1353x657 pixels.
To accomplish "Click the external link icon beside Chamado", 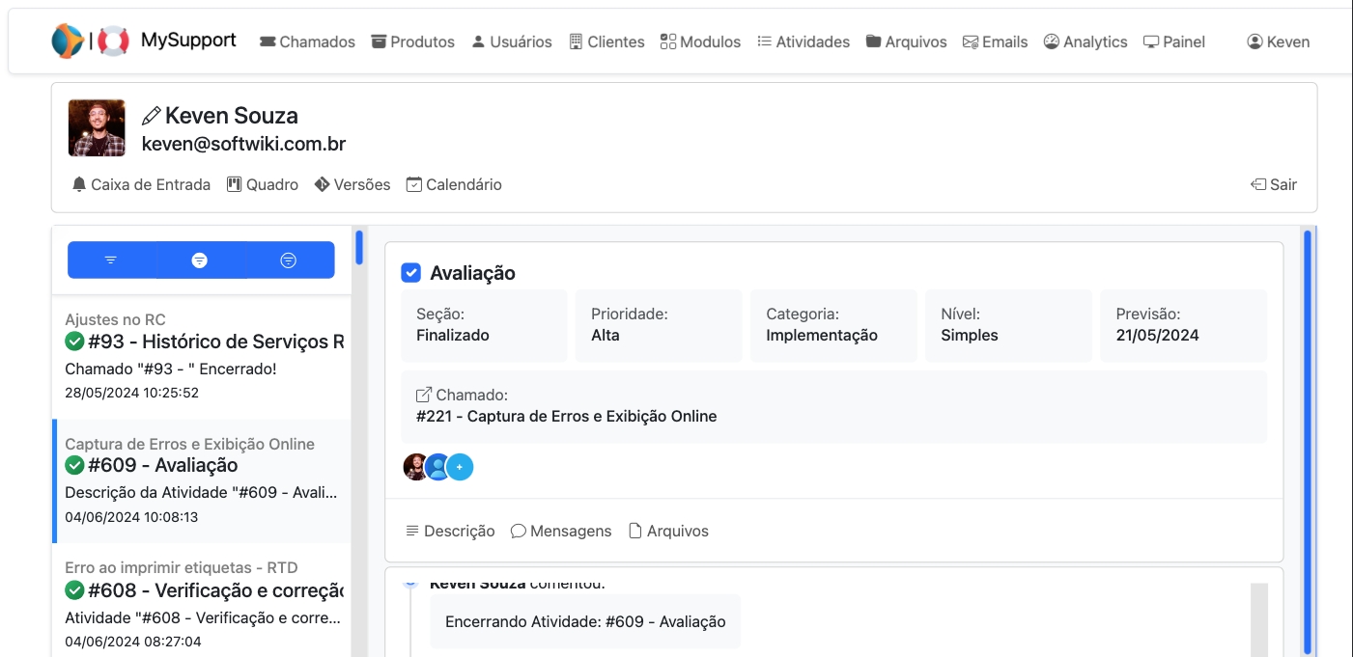I will tap(424, 395).
